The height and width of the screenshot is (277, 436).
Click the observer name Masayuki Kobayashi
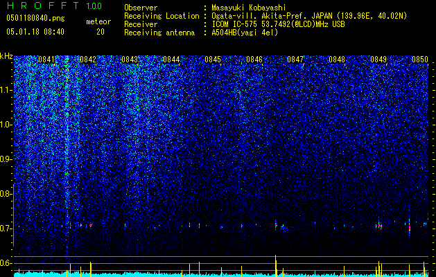tap(249, 8)
